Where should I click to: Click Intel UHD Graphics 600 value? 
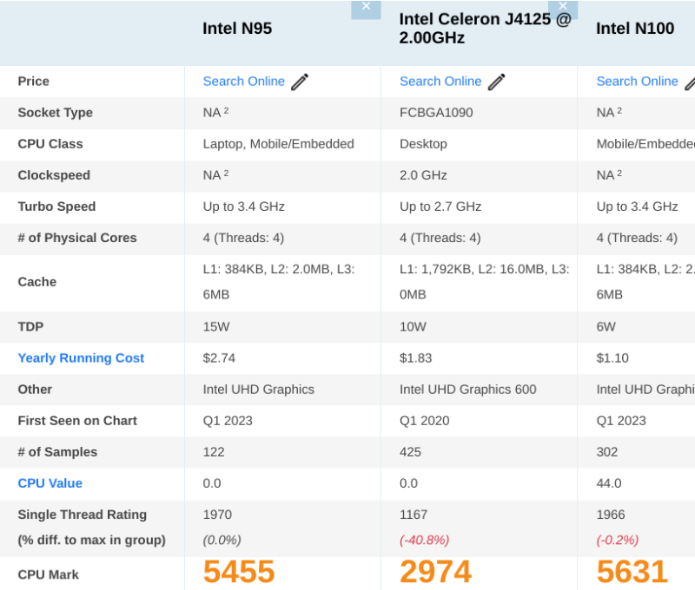tap(468, 390)
